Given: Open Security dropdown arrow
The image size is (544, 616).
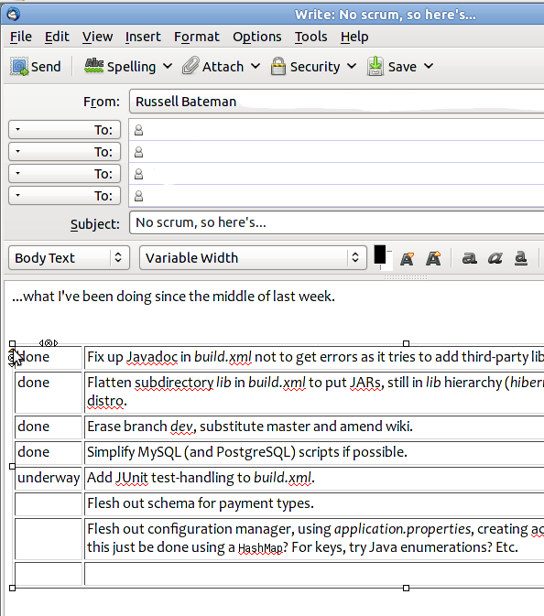Looking at the screenshot, I should click(x=352, y=66).
